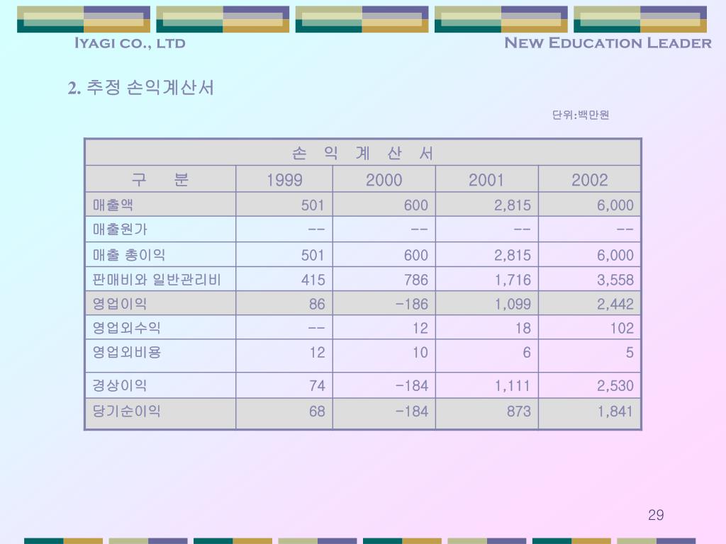Image resolution: width=726 pixels, height=544 pixels.
Task: Click the '영업이익' row label
Action: click(x=120, y=303)
